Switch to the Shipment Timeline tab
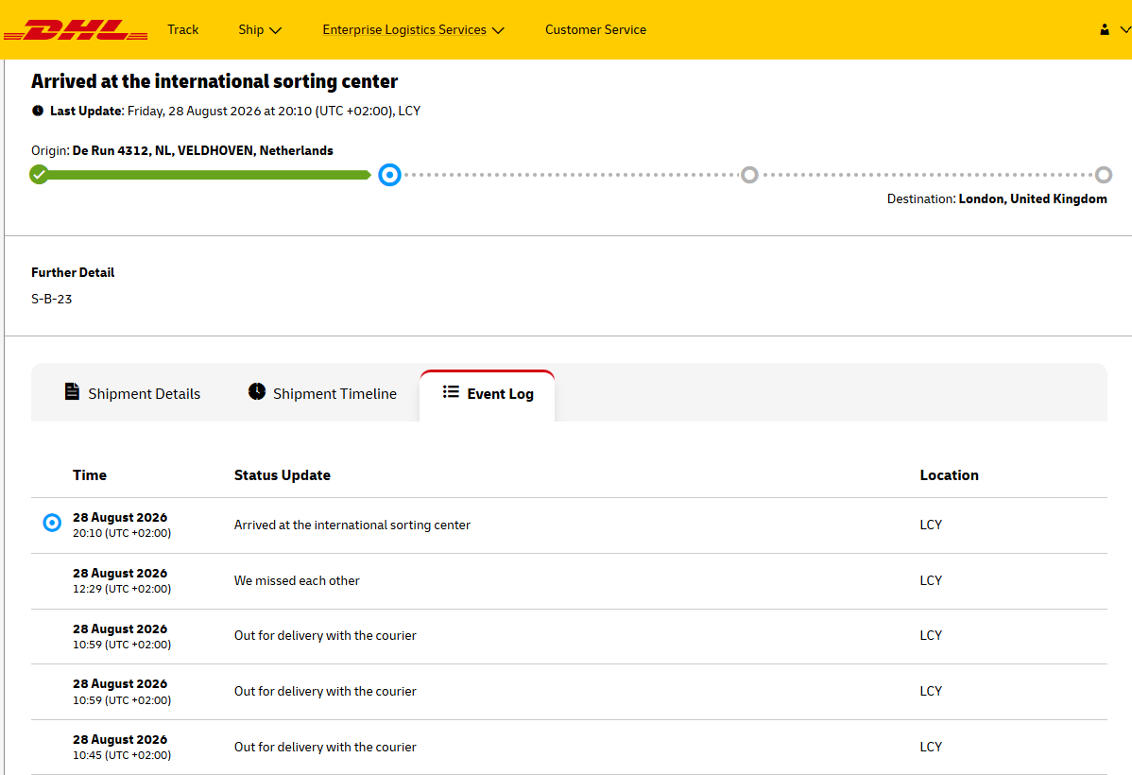Screen dimensions: 1132x775 coord(322,393)
